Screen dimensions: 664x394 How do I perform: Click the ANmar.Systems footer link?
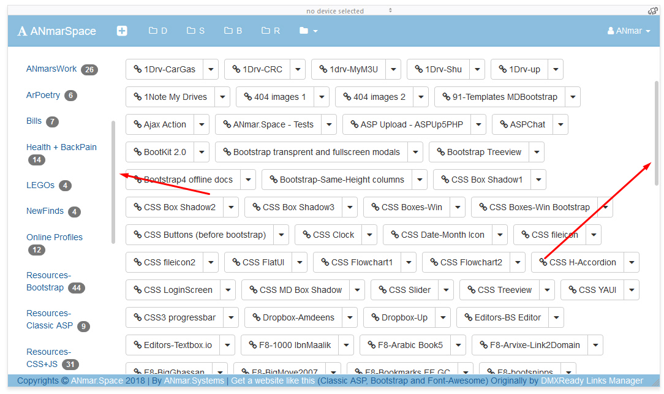click(194, 381)
